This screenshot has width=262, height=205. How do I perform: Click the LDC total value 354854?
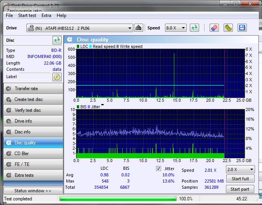point(101,187)
